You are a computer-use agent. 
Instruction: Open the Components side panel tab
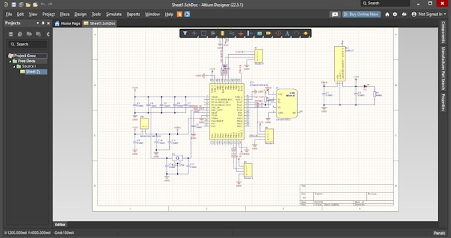pos(443,32)
